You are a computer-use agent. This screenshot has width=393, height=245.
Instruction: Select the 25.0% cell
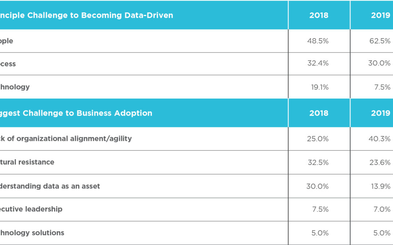pos(318,139)
